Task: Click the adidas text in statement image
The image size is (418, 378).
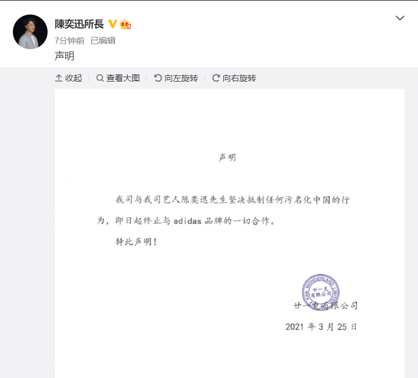Action: [187, 221]
